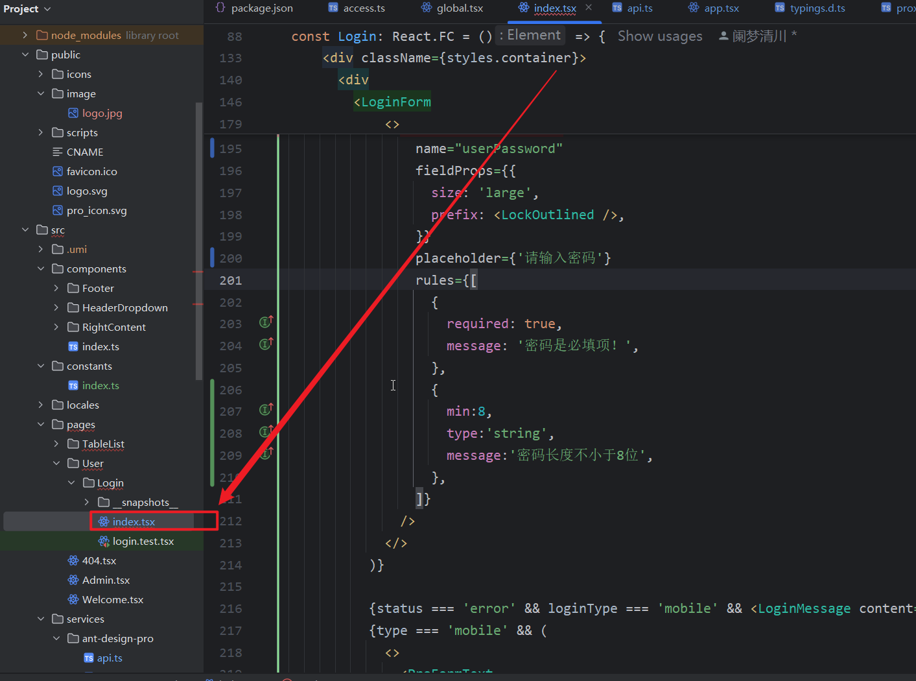The image size is (916, 681).
Task: Expand the locales folder
Action: [41, 405]
